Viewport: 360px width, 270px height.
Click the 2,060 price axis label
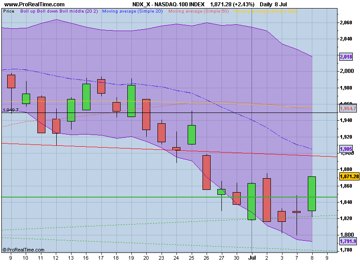(x=346, y=22)
